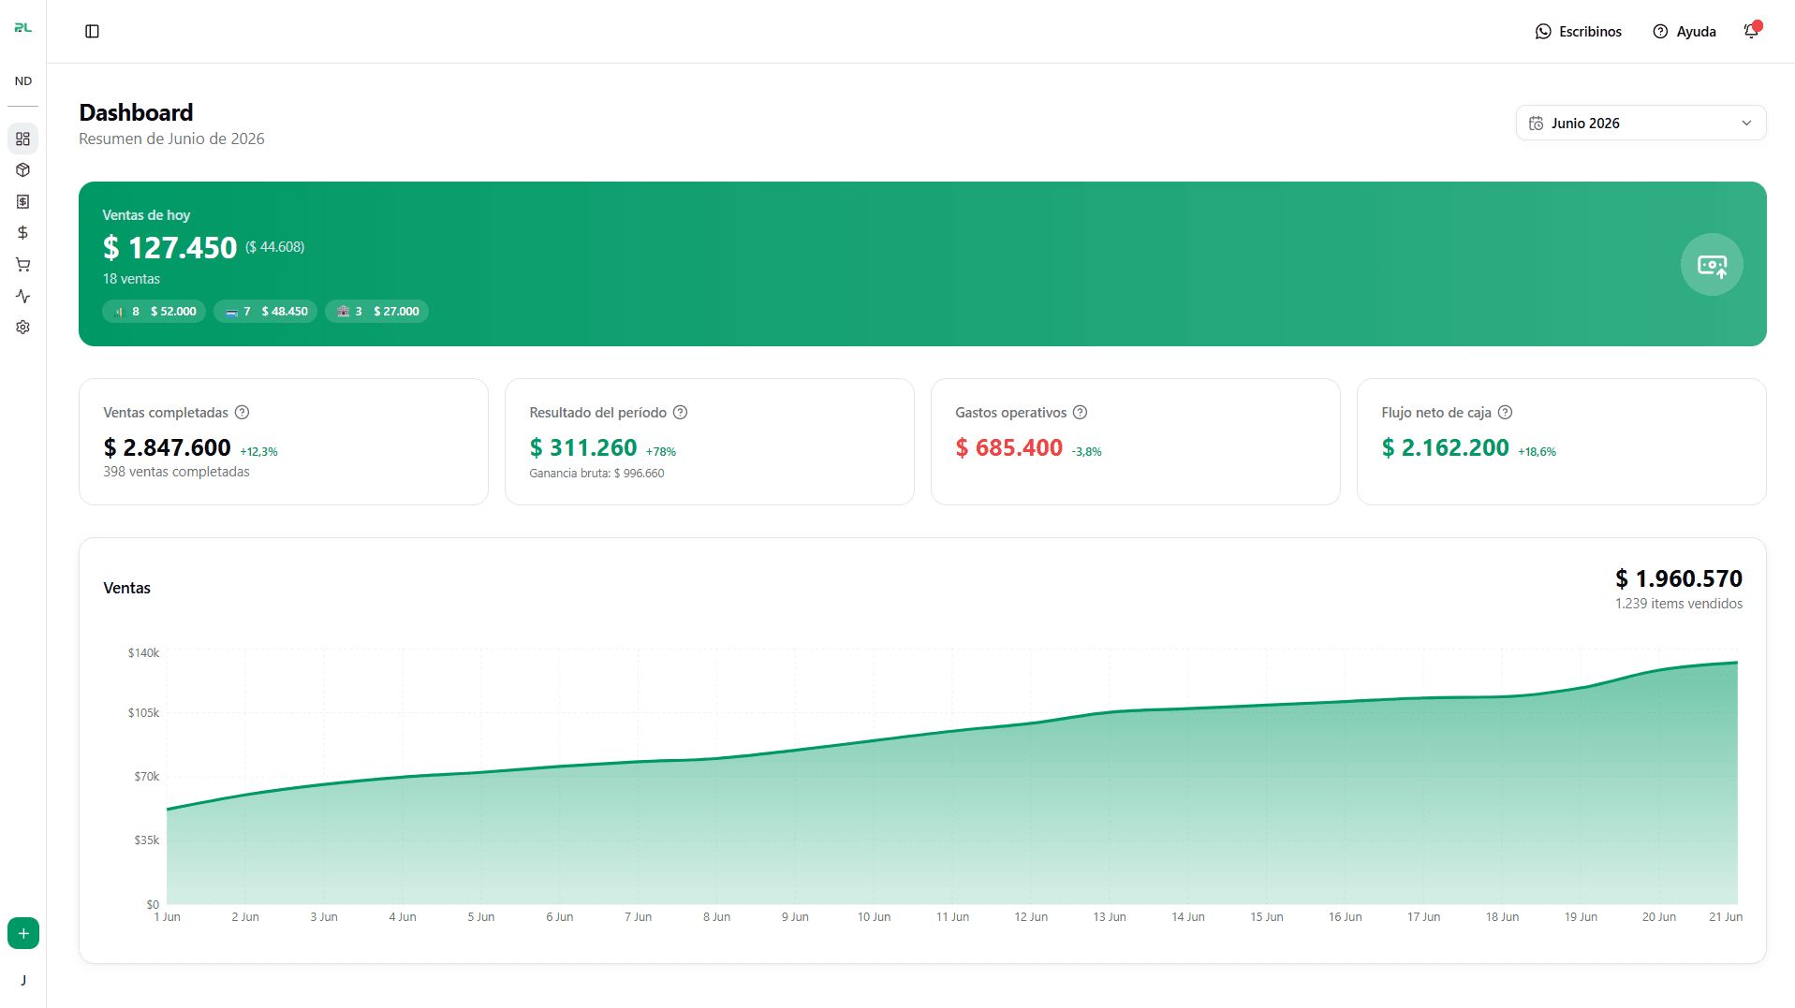Click the '1 Jun' chart axis label
This screenshot has height=1008, width=1795.
click(x=167, y=917)
